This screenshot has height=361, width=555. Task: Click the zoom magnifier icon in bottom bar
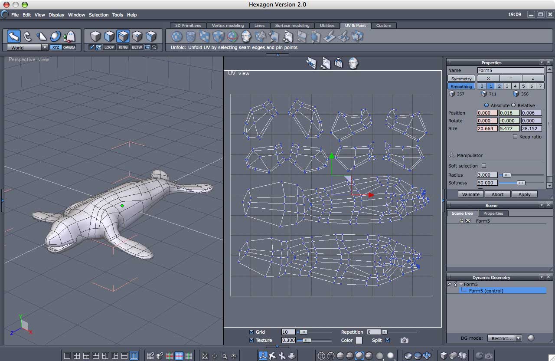click(224, 356)
